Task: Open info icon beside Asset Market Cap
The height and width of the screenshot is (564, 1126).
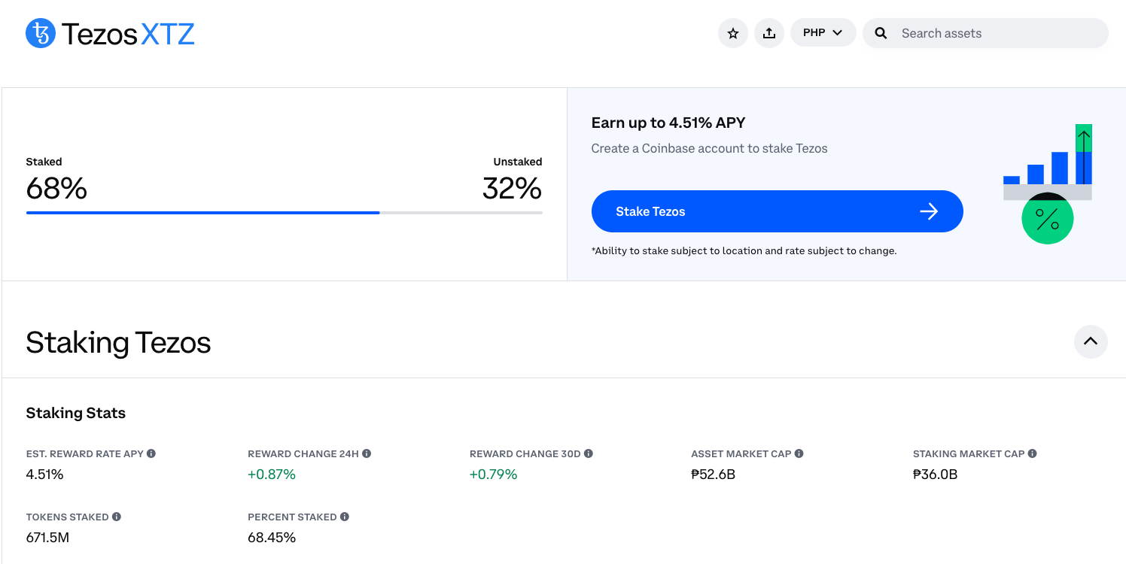Action: (799, 453)
